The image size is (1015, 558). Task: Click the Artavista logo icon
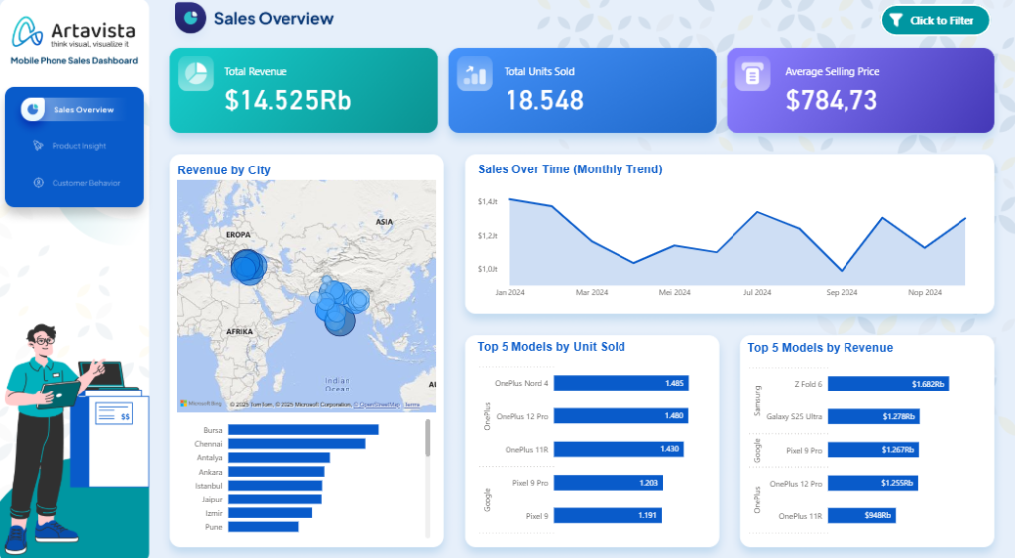click(27, 32)
